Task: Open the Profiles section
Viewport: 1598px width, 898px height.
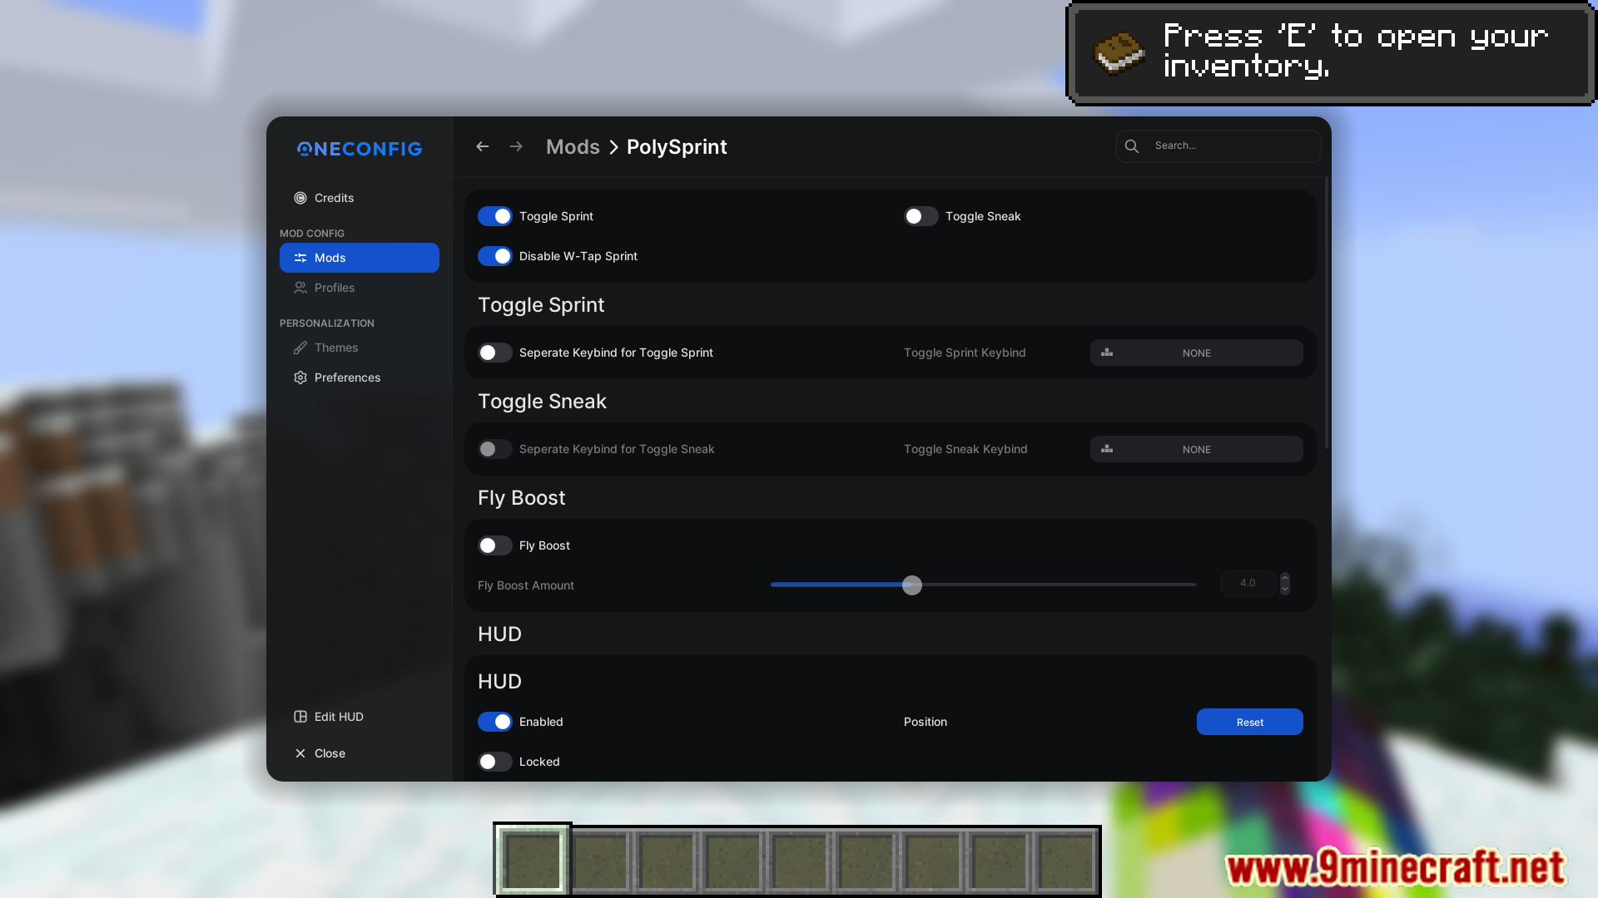Action: [x=360, y=288]
